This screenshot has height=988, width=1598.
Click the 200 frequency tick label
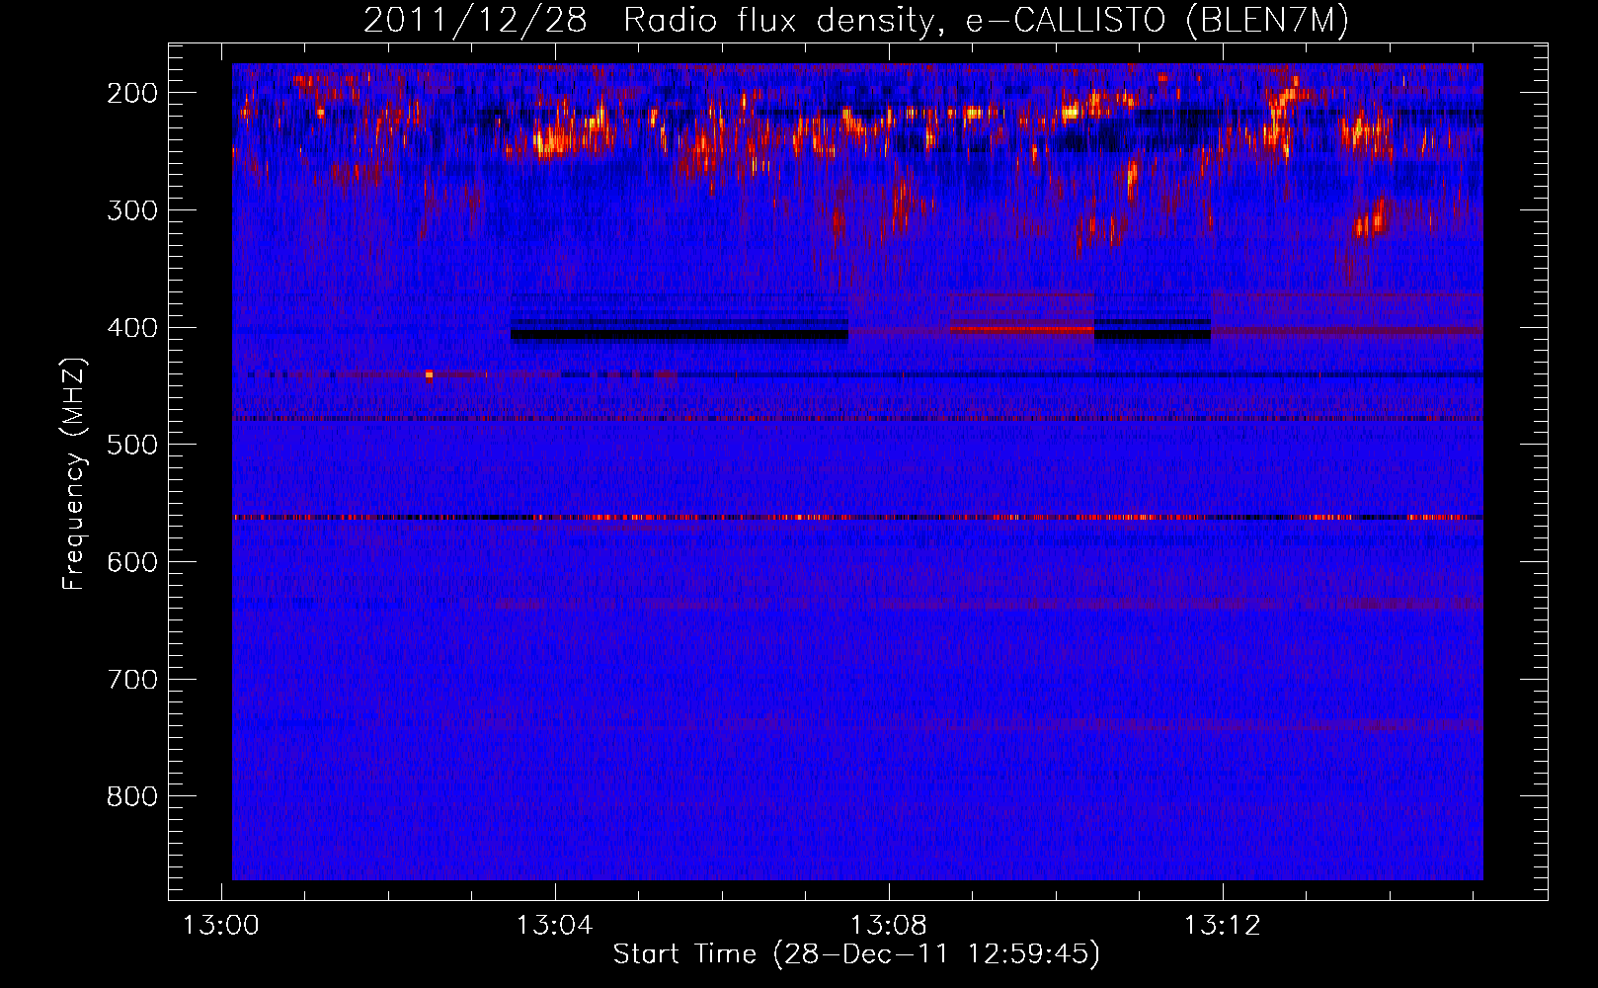click(132, 93)
